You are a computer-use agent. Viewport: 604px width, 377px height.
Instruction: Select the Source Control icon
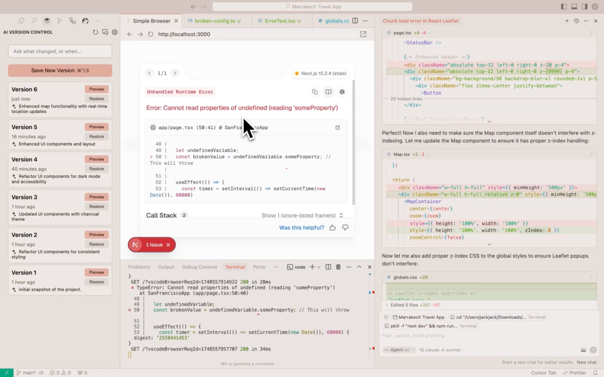pyautogui.click(x=59, y=21)
